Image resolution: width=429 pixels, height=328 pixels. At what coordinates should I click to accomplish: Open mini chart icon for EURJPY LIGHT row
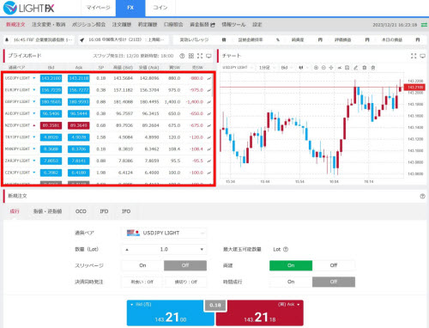(209, 90)
